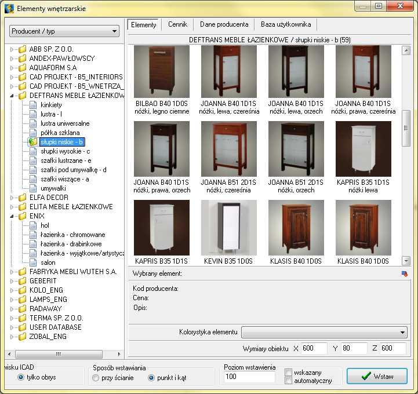Expand the ELITA MEBLE ŁAZIENKOWE node

(12, 207)
